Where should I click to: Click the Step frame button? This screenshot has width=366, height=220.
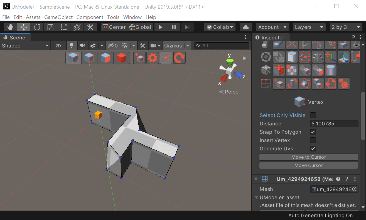pos(187,27)
